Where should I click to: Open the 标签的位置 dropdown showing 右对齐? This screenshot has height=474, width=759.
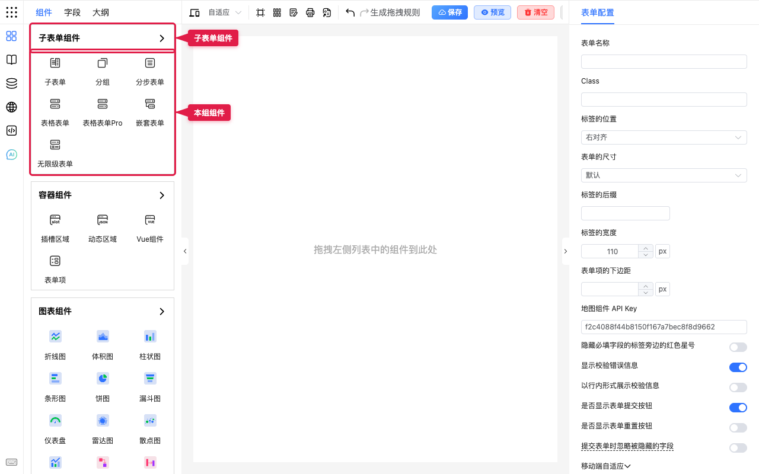[664, 137]
